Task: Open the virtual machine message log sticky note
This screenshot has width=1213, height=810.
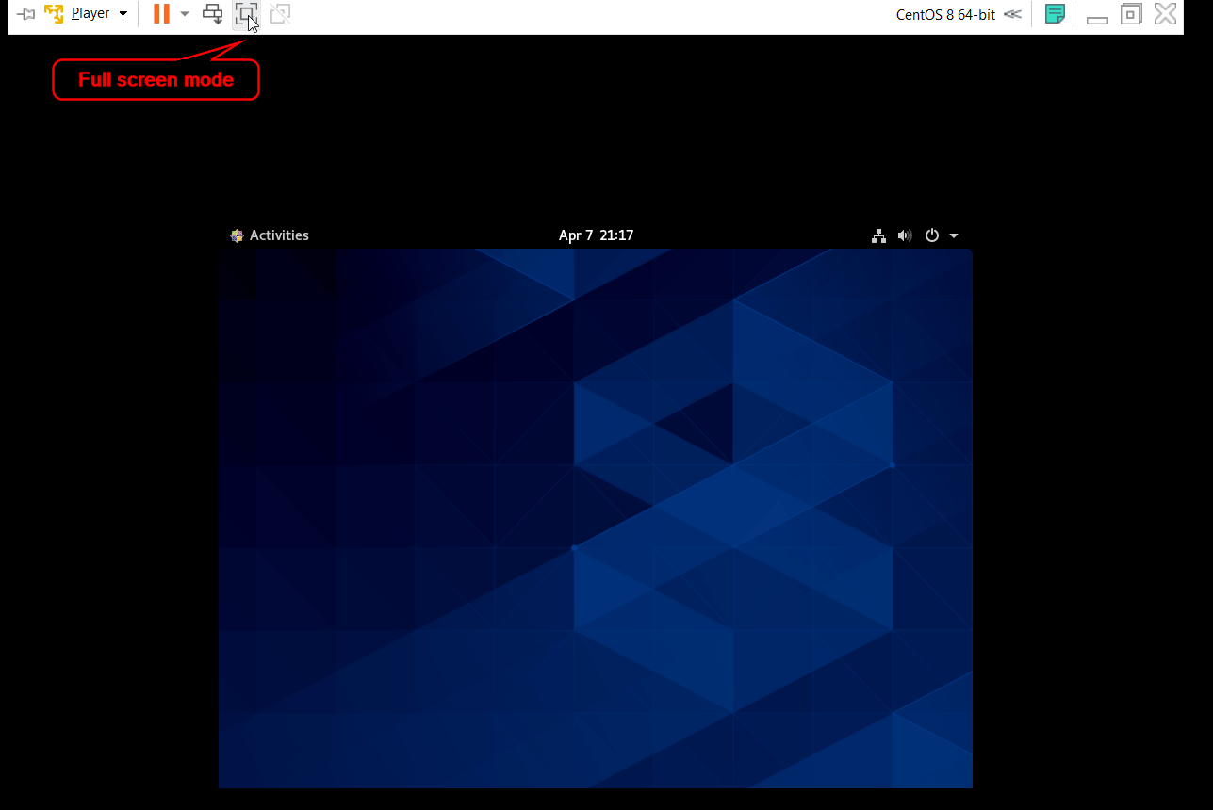Action: pos(1054,14)
